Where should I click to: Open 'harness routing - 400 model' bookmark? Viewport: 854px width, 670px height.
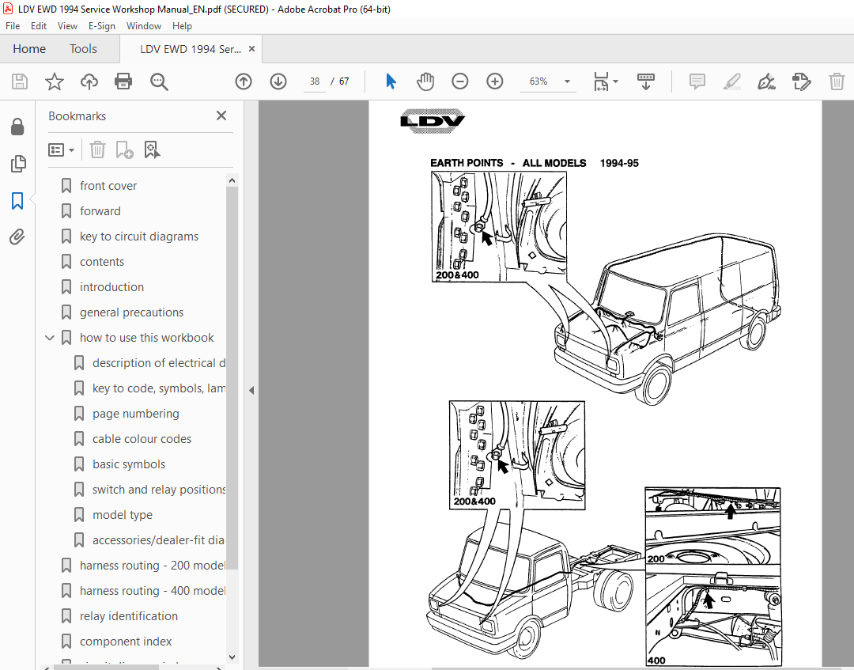[153, 591]
